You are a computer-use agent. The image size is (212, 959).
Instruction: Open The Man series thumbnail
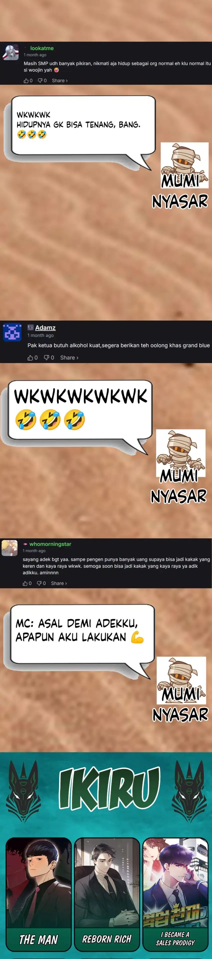pyautogui.click(x=39, y=899)
